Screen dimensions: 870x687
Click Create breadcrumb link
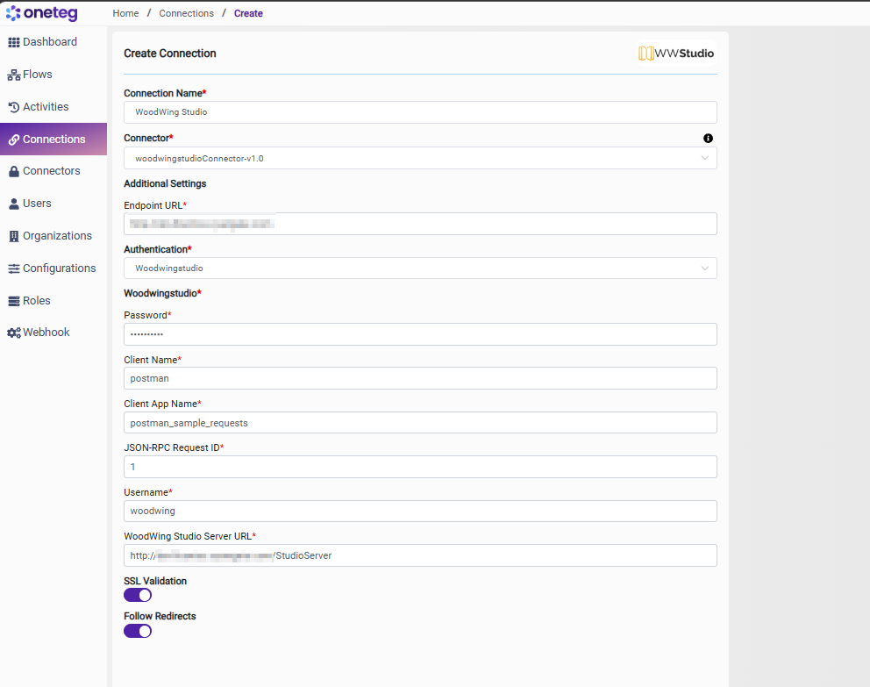(248, 13)
